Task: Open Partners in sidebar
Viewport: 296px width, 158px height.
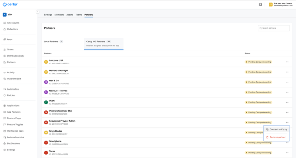Action: [x=9, y=62]
